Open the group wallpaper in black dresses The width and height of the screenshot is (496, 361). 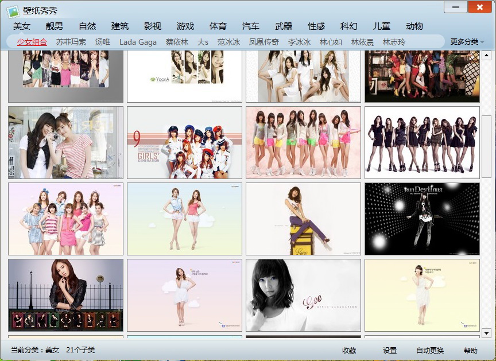(x=423, y=142)
